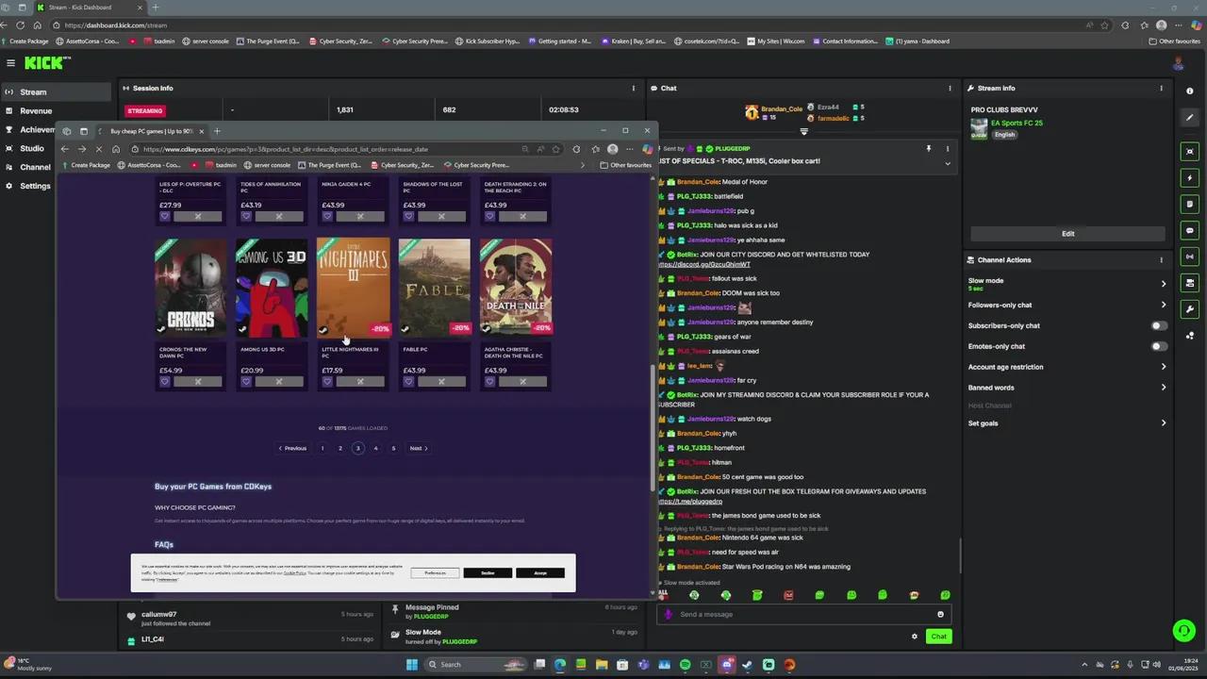
Task: Click the pin icon on pinned message
Action: 928,148
